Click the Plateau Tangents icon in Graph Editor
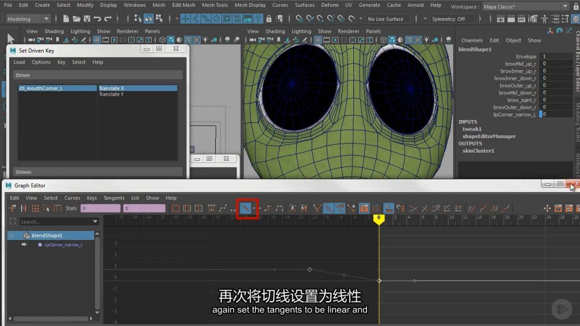This screenshot has height=326, width=580. click(x=279, y=208)
